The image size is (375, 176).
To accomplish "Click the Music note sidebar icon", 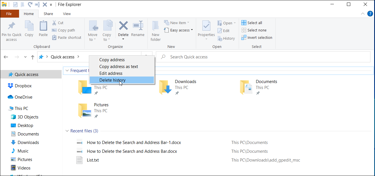I will click(x=13, y=151).
